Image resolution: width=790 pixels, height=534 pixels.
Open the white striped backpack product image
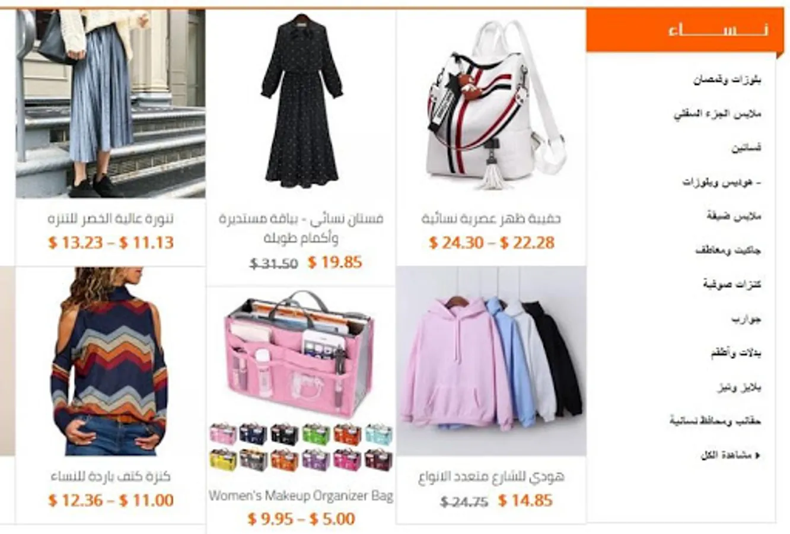coord(491,104)
